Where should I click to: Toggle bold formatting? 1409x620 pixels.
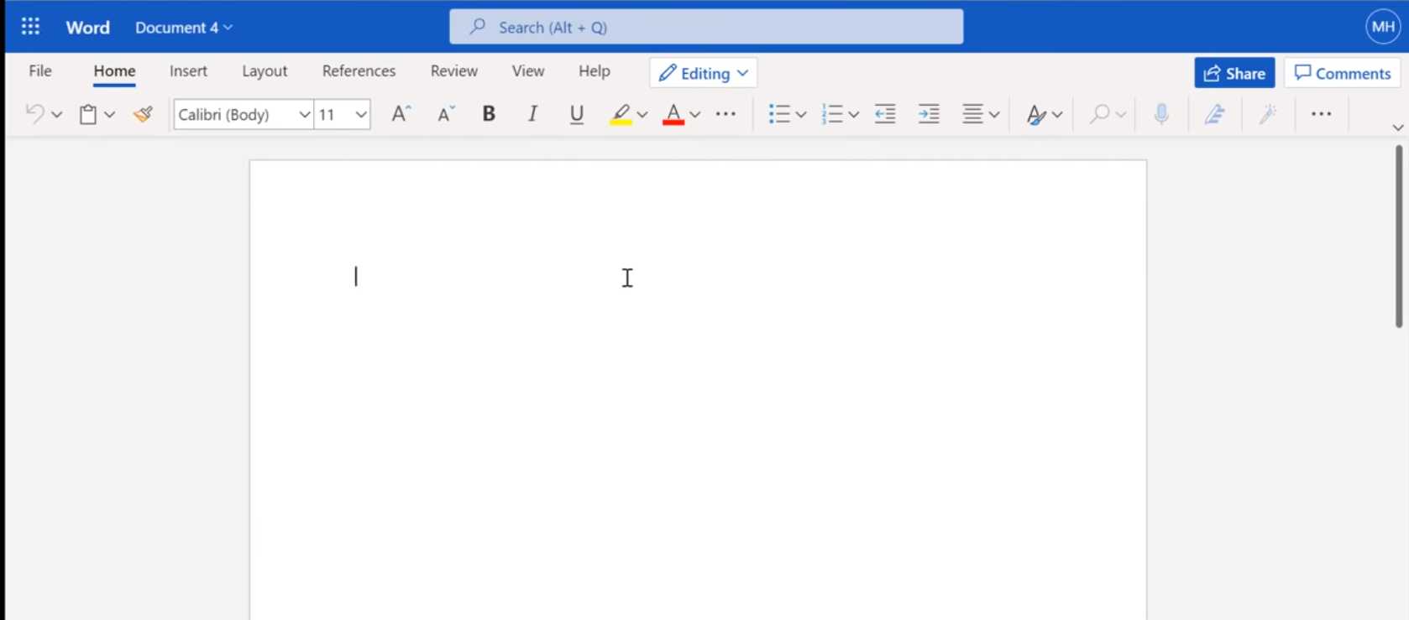coord(489,114)
